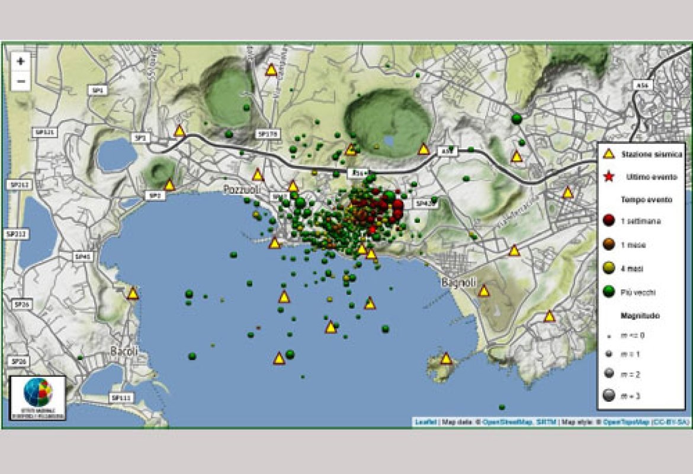Click the yellow '4 mesi' legend circle

coord(609,268)
